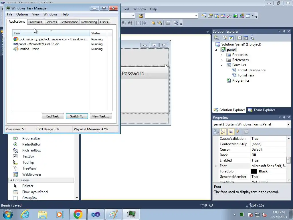
Task: Click Refresh icon in Solution Explorer toolbar
Action: (x=231, y=38)
